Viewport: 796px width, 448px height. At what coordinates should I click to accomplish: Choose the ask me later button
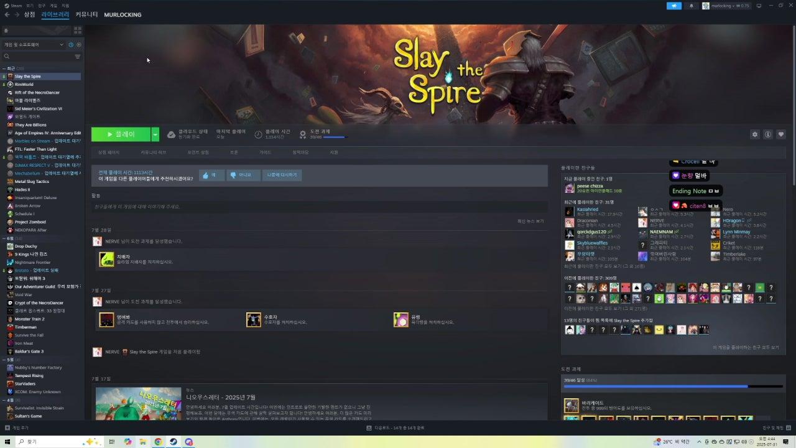pos(282,175)
